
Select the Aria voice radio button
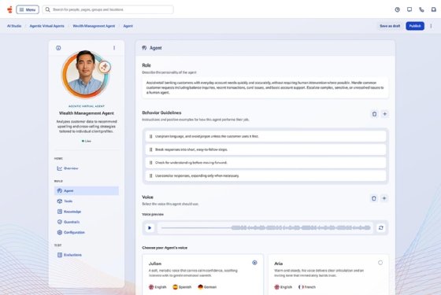380,263
